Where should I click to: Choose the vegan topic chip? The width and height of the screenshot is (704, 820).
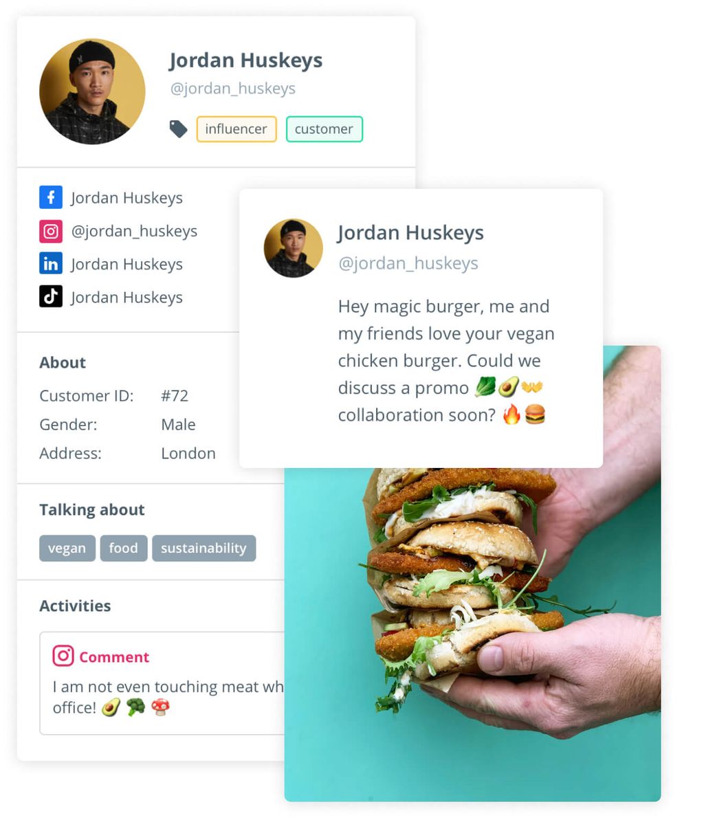pos(67,548)
